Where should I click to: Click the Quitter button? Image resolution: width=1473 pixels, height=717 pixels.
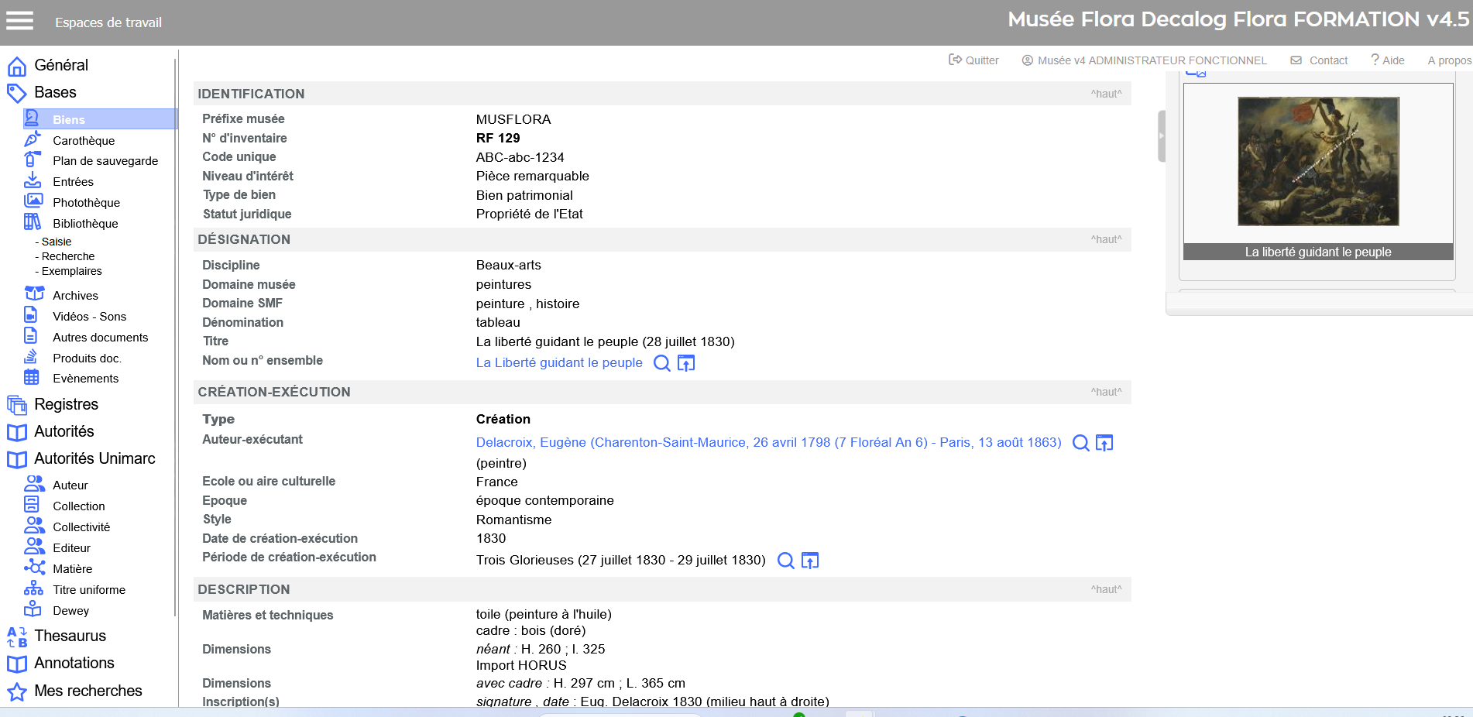point(973,60)
